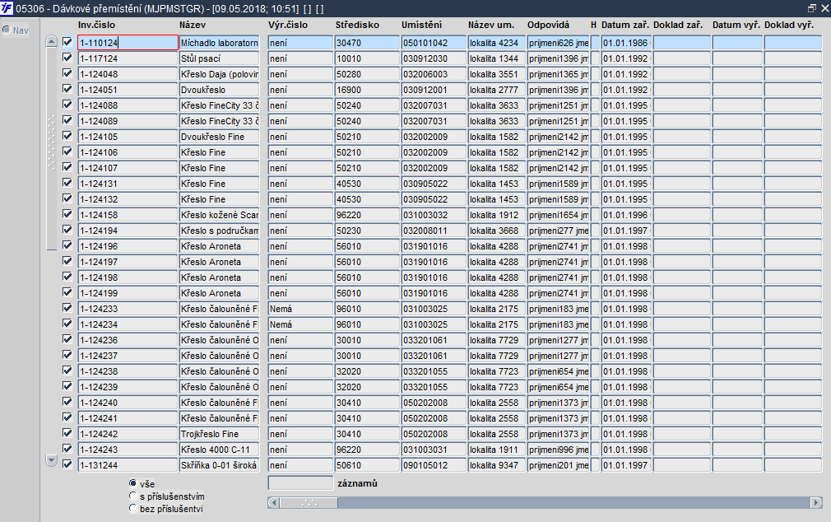The image size is (831, 522).
Task: Click the horizontal scrollbar left arrow
Action: coord(273,502)
